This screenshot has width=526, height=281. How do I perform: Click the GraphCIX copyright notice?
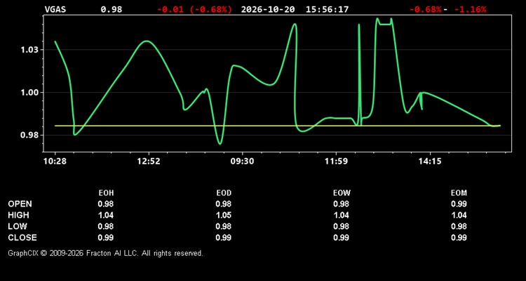coord(105,253)
